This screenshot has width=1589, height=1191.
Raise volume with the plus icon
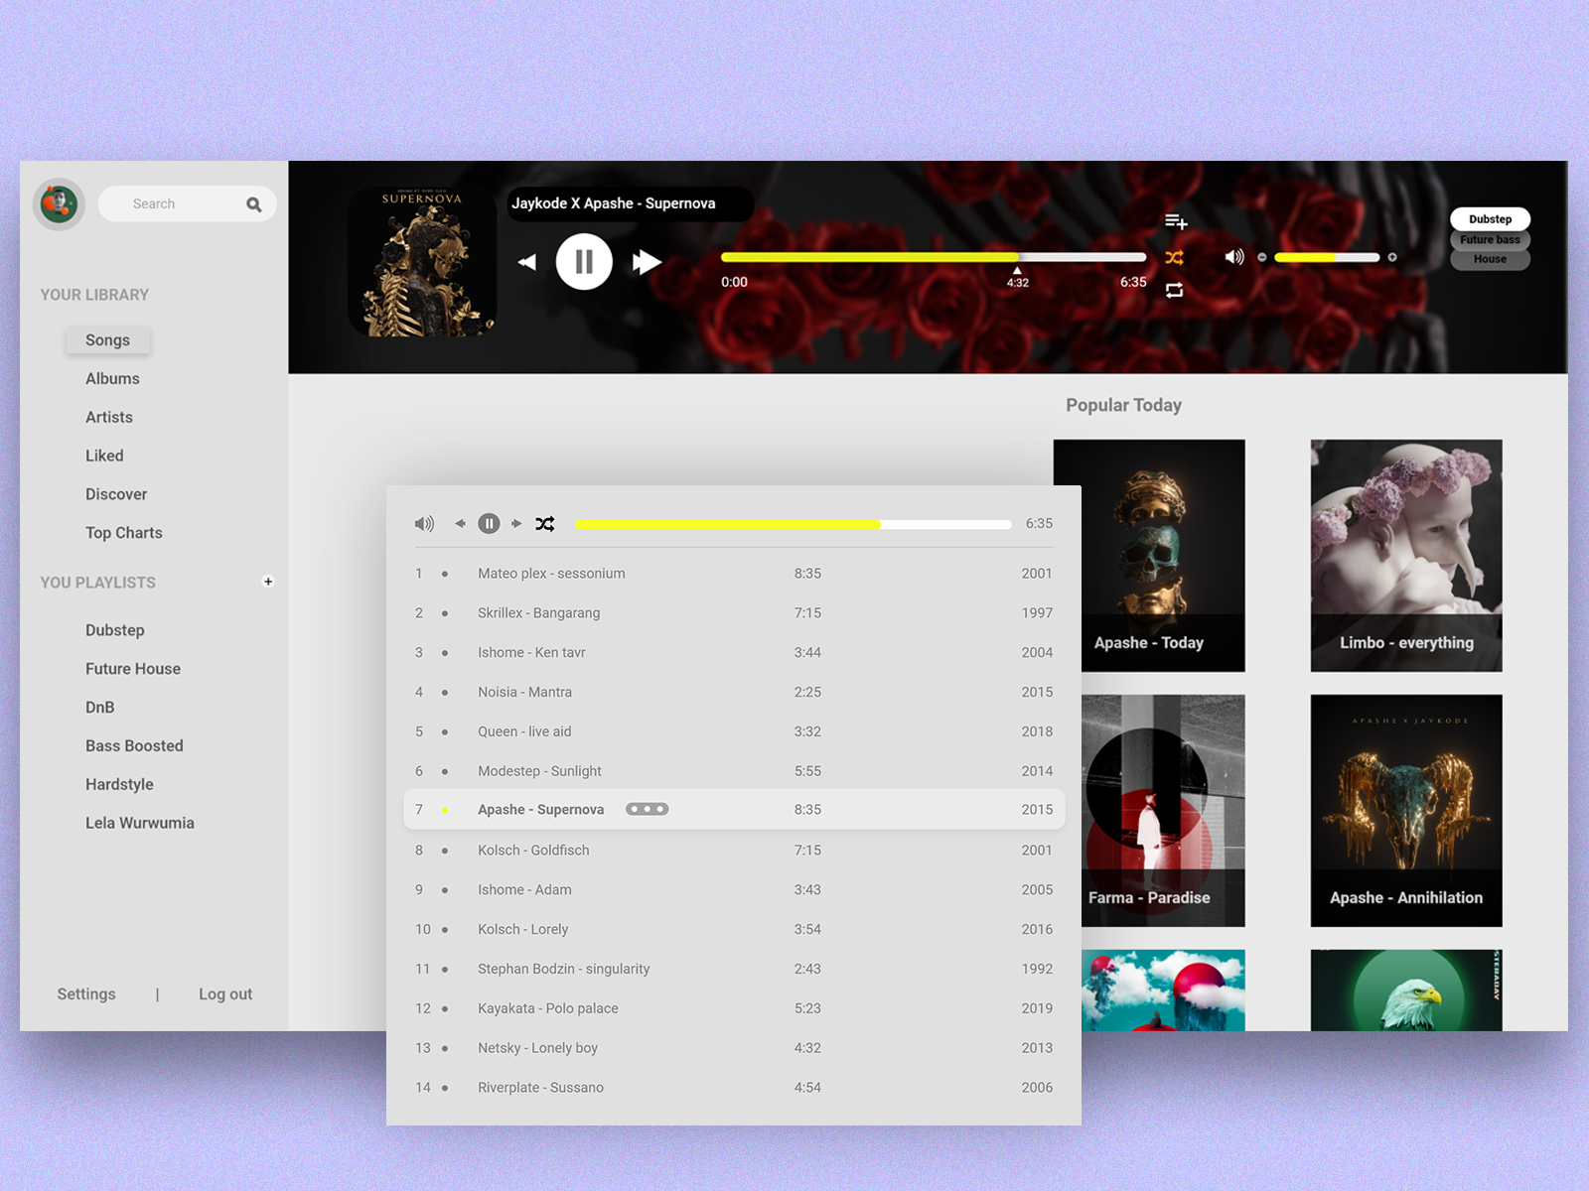[1392, 257]
